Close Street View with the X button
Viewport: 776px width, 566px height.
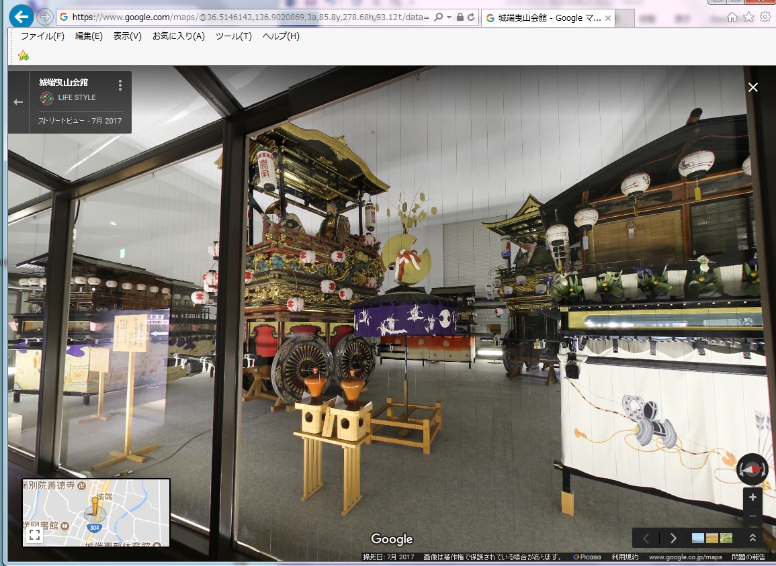752,87
